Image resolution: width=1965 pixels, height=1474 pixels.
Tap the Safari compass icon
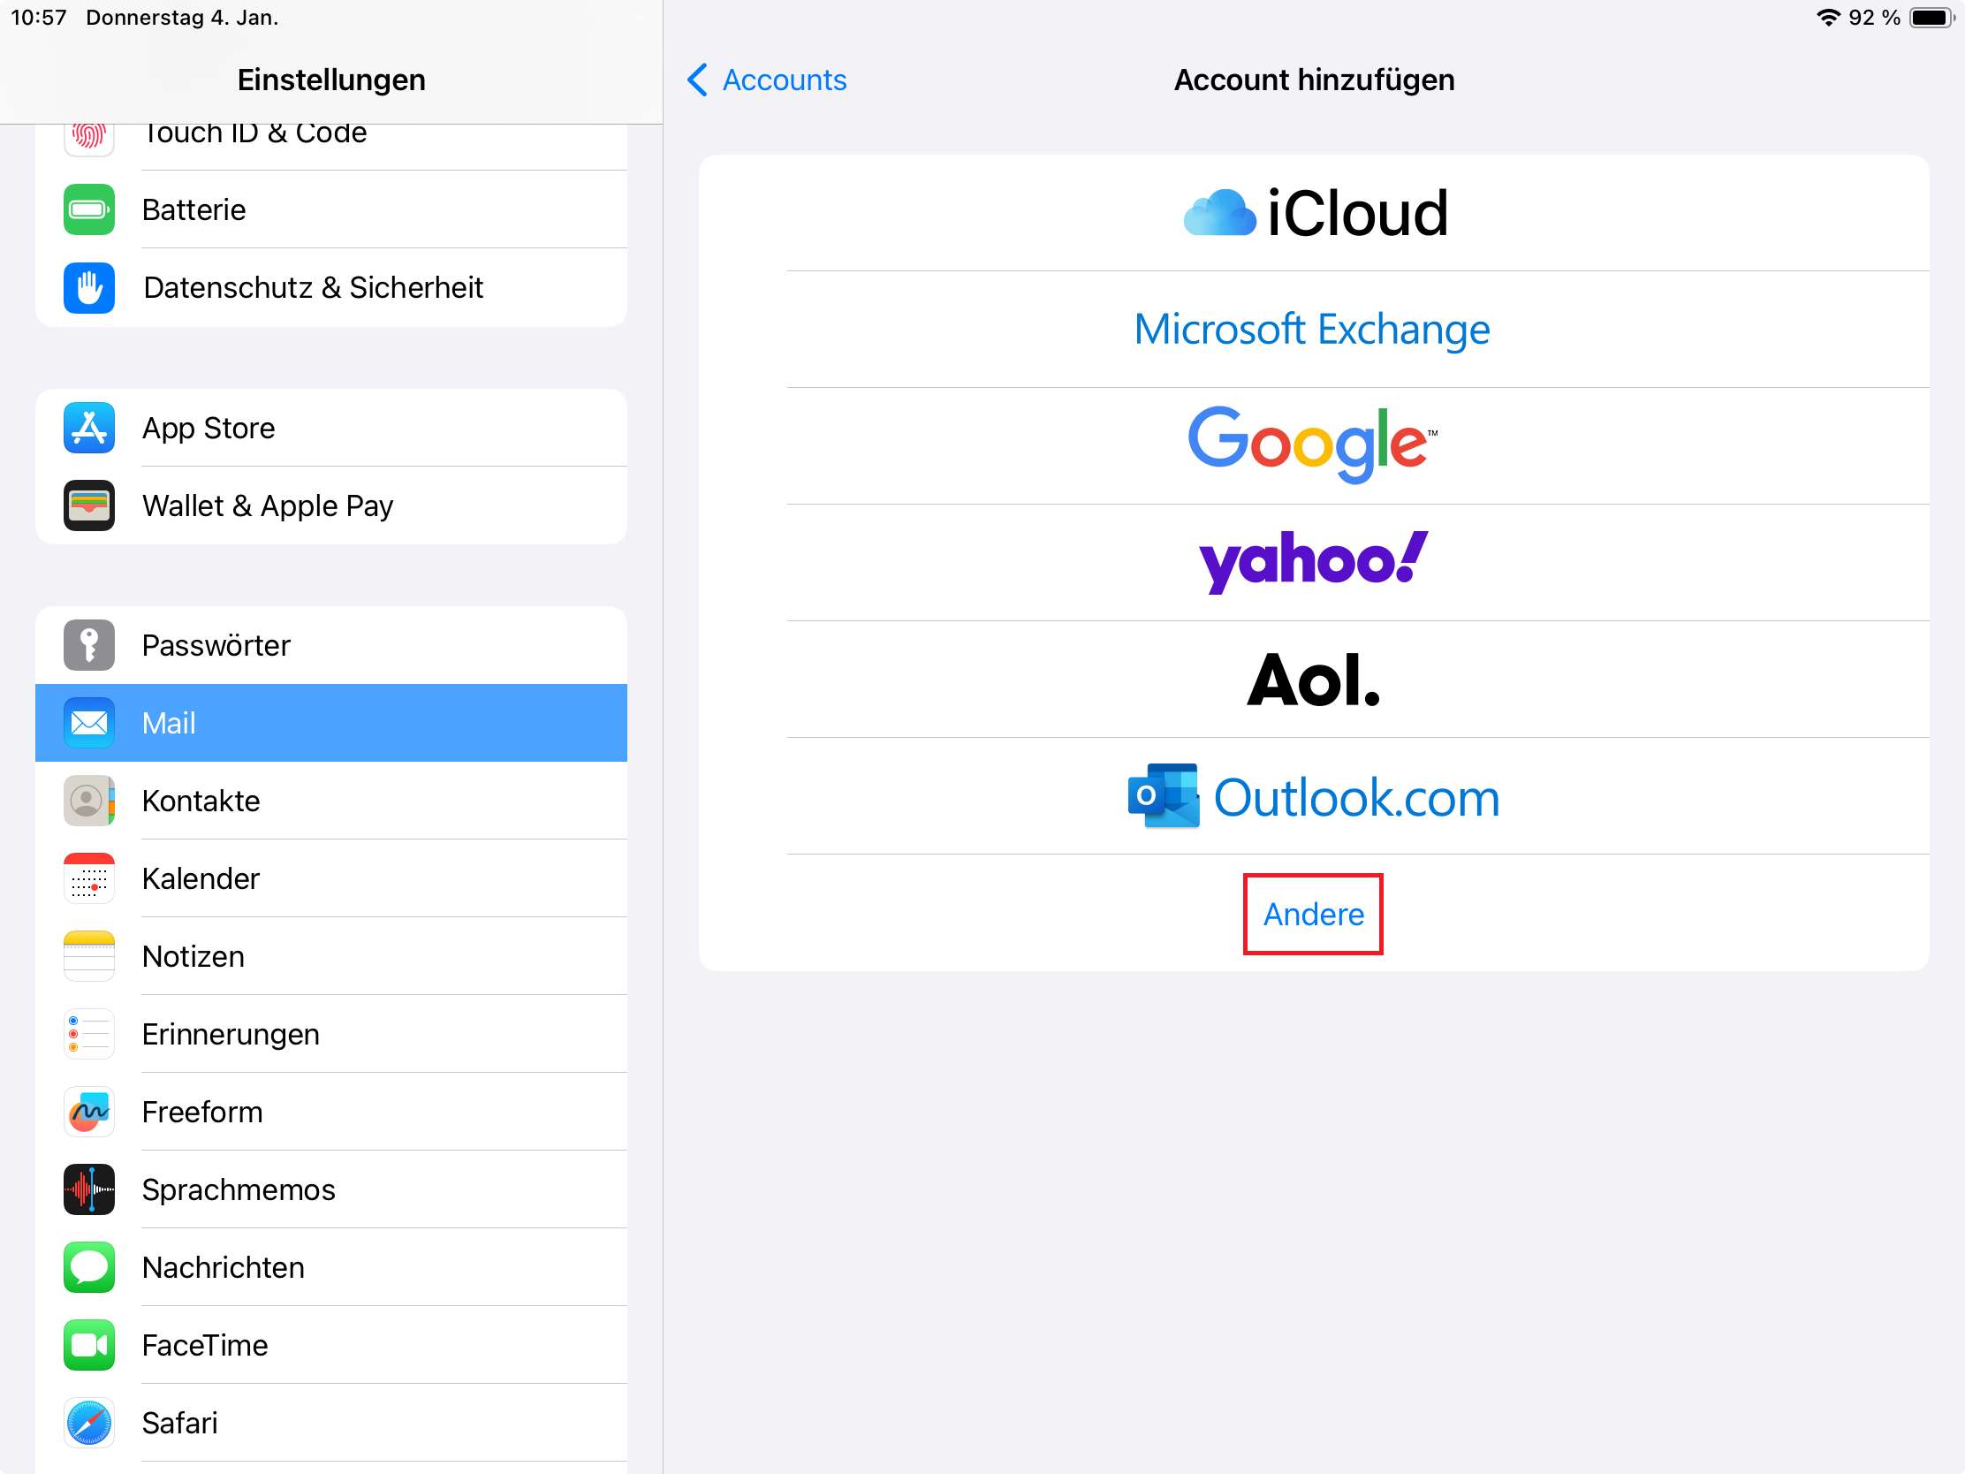[89, 1423]
